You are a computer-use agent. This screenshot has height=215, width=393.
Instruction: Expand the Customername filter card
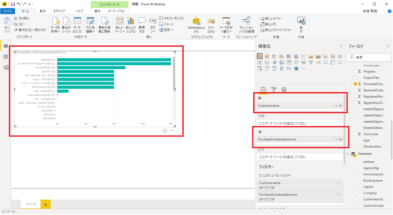(338, 183)
